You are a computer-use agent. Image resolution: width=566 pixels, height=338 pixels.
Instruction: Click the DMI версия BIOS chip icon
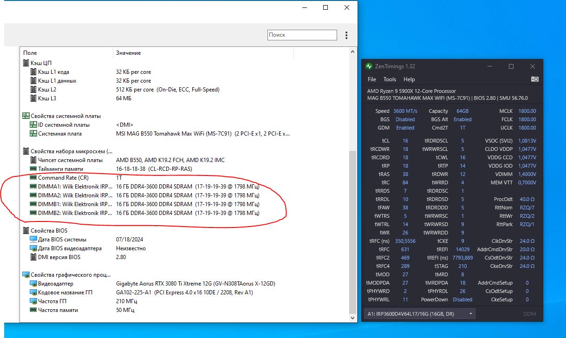(x=33, y=257)
